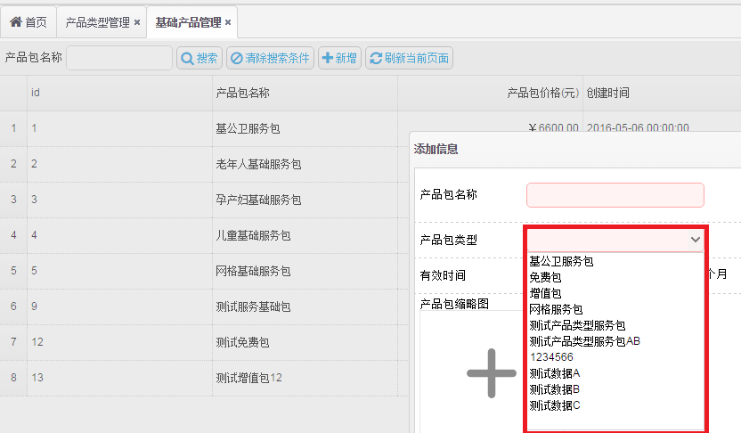This screenshot has height=433, width=741.
Task: Select 基公卫服务包 from the dropdown list
Action: 561,261
